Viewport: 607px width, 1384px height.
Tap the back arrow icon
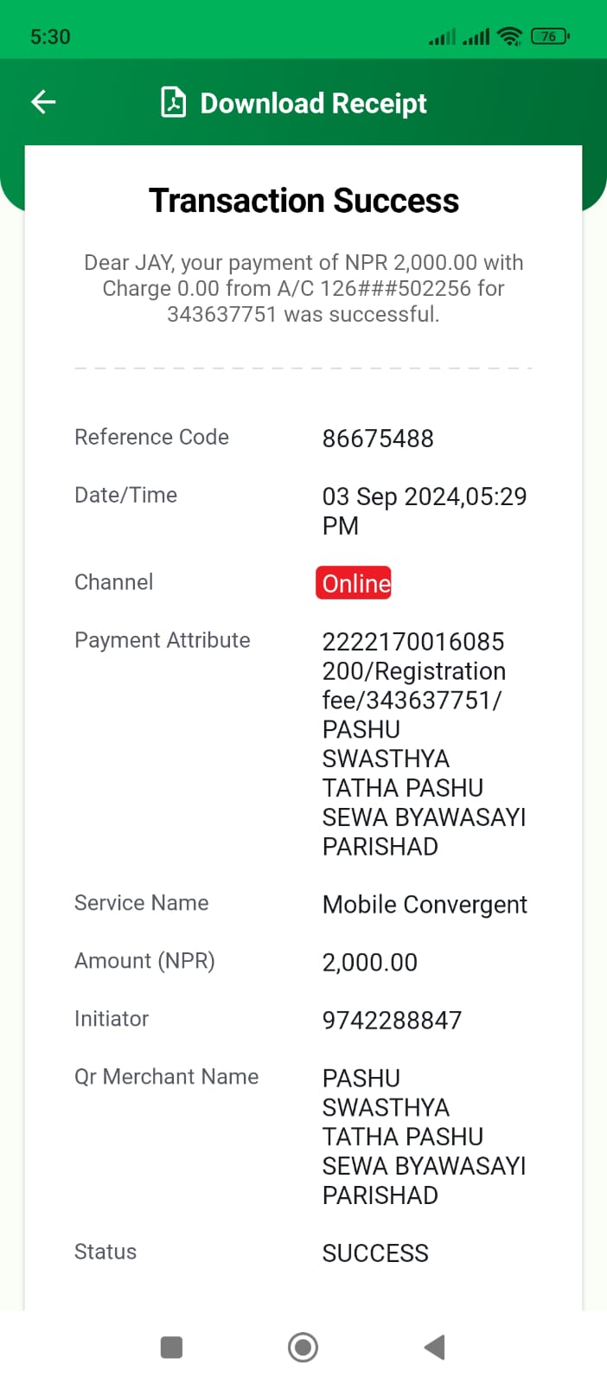[x=43, y=102]
